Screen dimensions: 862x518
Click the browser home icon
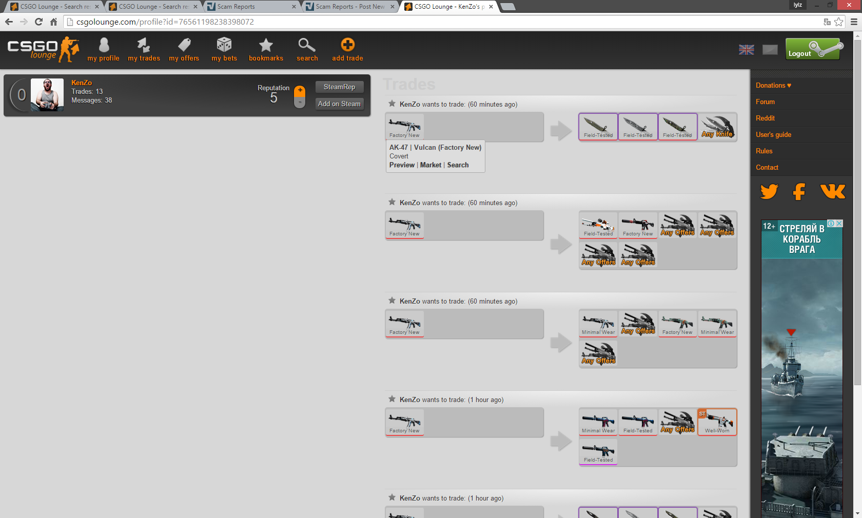tap(53, 22)
